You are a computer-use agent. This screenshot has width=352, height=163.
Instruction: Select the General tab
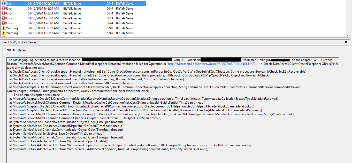[x=10, y=50]
